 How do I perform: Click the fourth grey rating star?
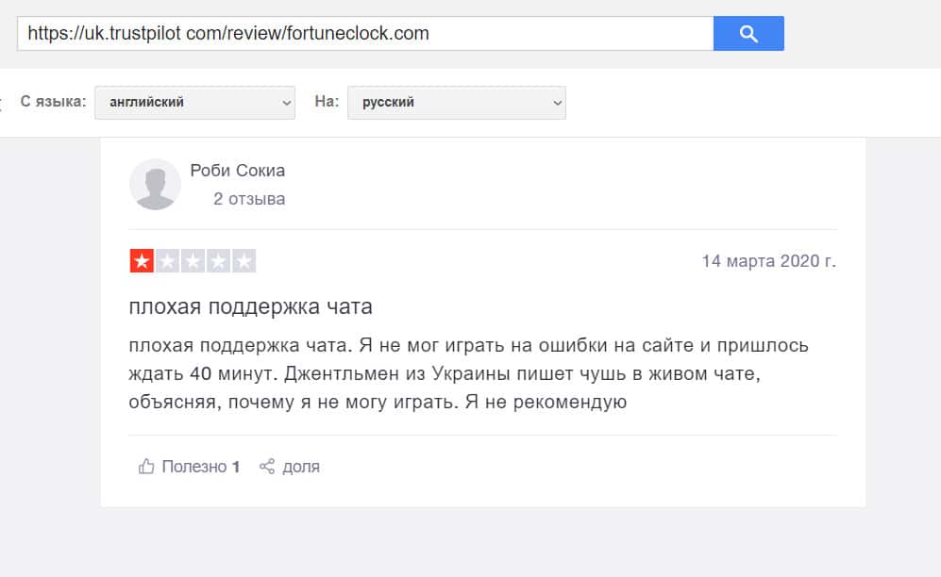click(218, 261)
